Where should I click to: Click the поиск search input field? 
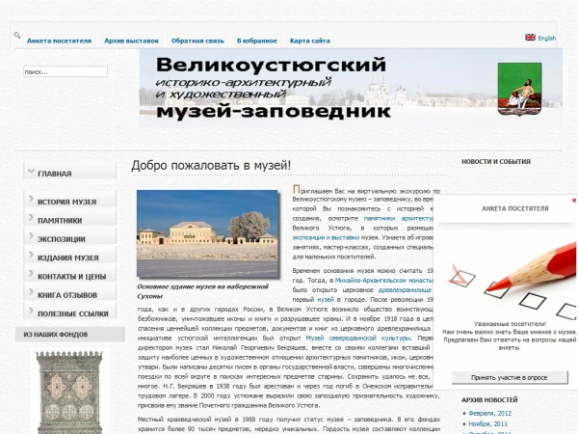point(66,71)
